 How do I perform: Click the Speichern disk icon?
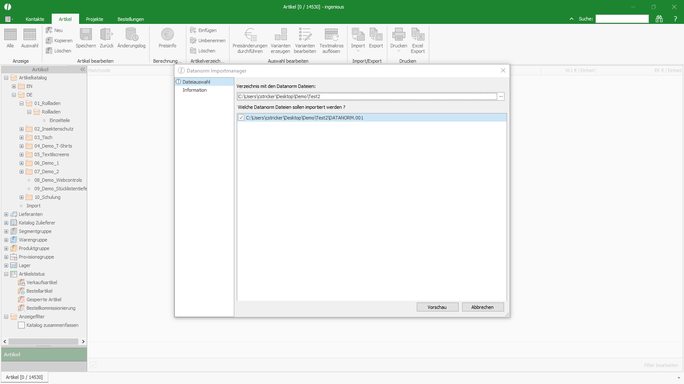86,34
